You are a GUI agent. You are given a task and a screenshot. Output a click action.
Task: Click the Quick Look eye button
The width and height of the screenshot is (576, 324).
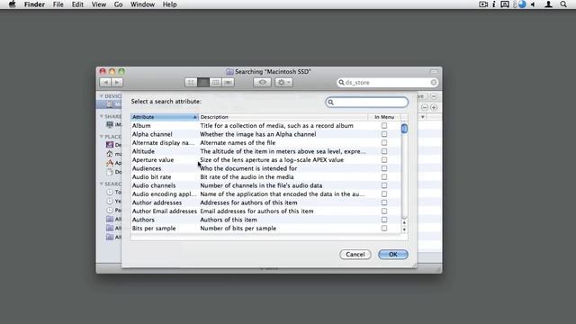[x=262, y=82]
